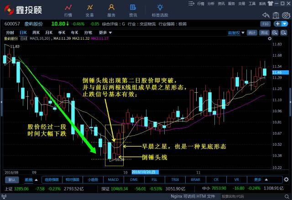Switch to the 月K monthly tab
The image size is (292, 200).
point(49,32)
